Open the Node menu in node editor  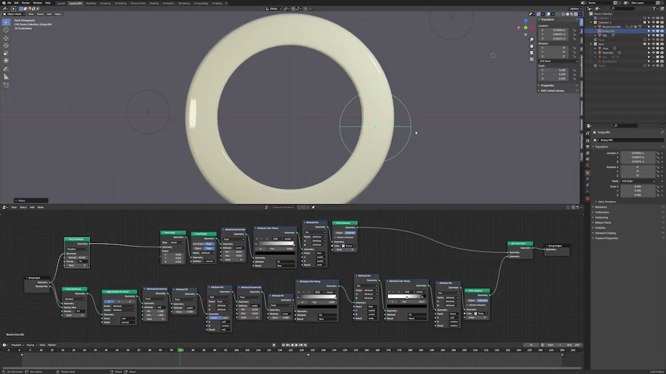tap(40, 207)
